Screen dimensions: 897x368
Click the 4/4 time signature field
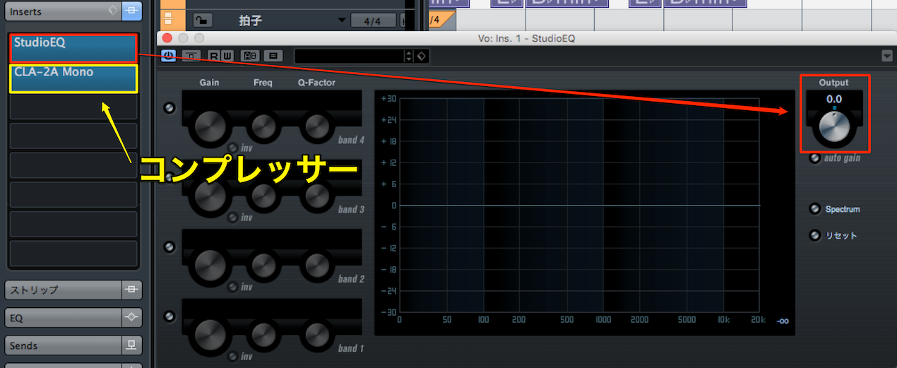[x=374, y=20]
